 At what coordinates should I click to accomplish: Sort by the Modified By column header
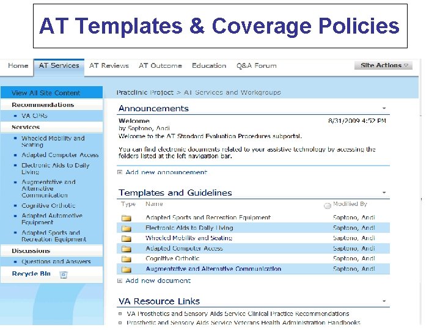tap(350, 204)
